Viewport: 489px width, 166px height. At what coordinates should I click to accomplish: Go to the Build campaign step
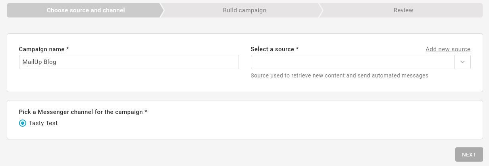(x=244, y=10)
